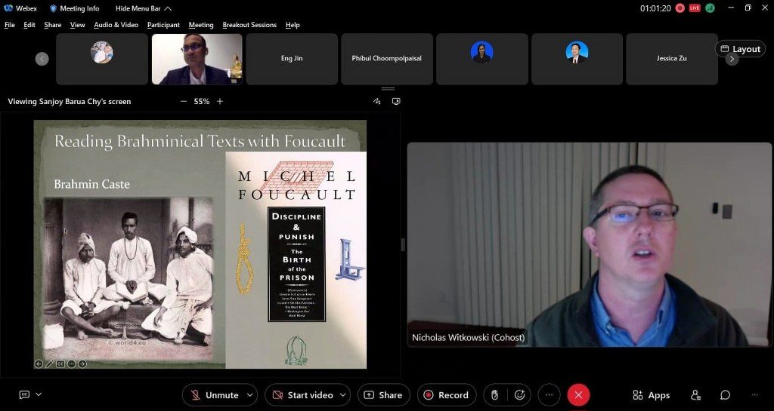This screenshot has height=411, width=774.
Task: Open the Share menu in menu bar
Action: (53, 25)
